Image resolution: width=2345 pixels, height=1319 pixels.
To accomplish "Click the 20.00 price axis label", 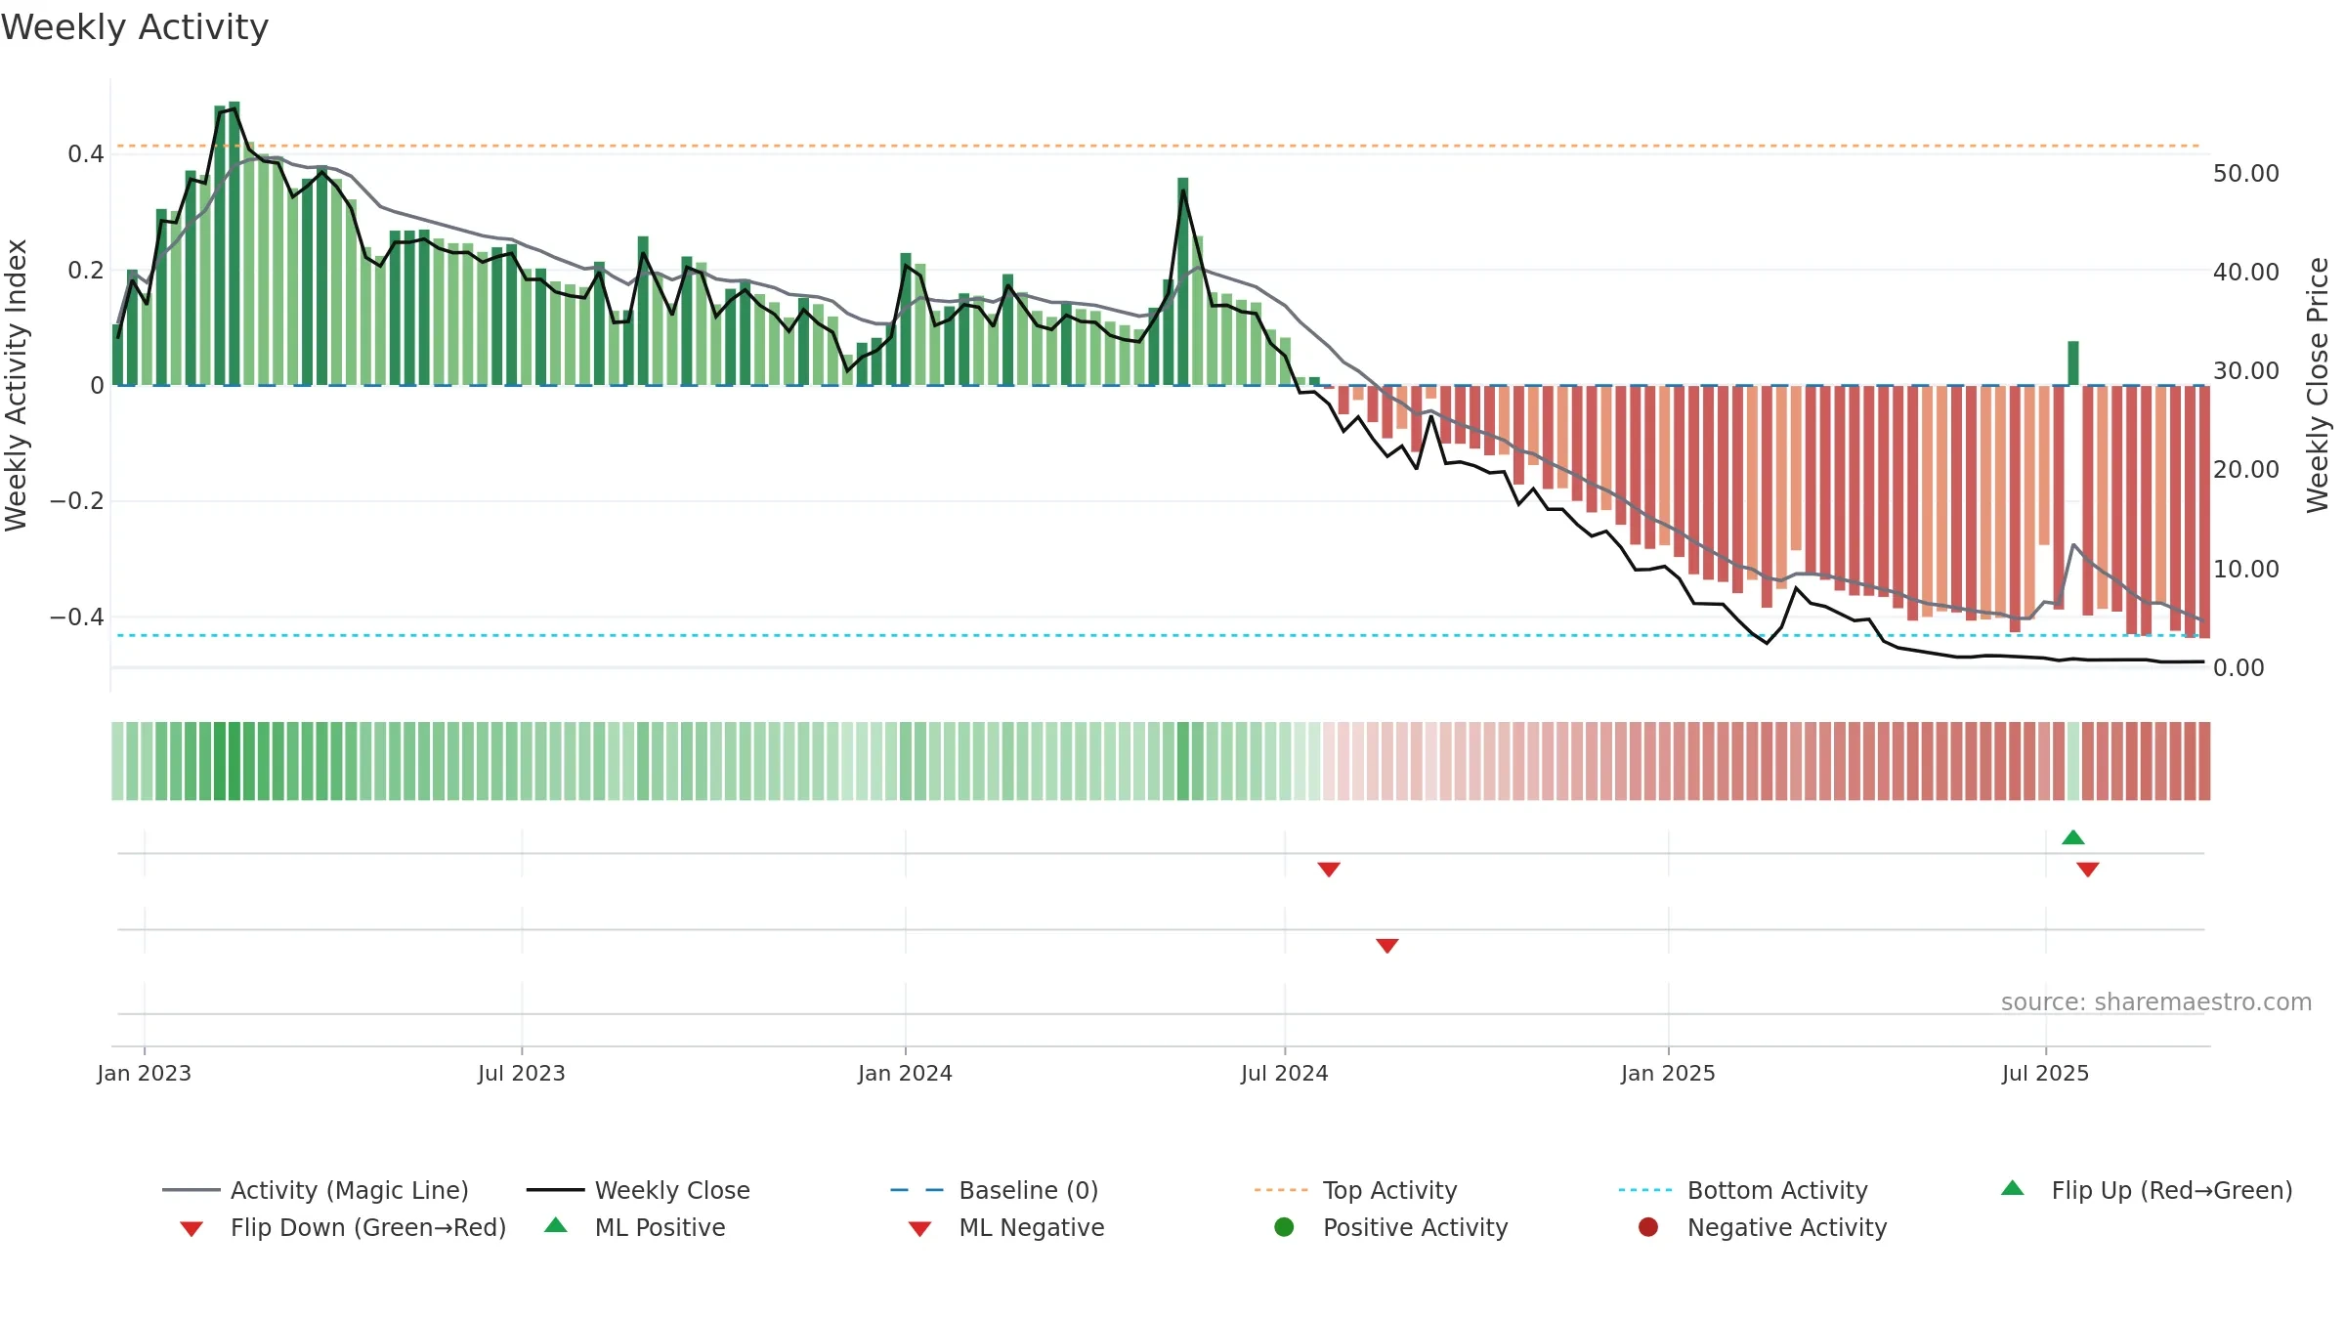I will pos(2246,470).
